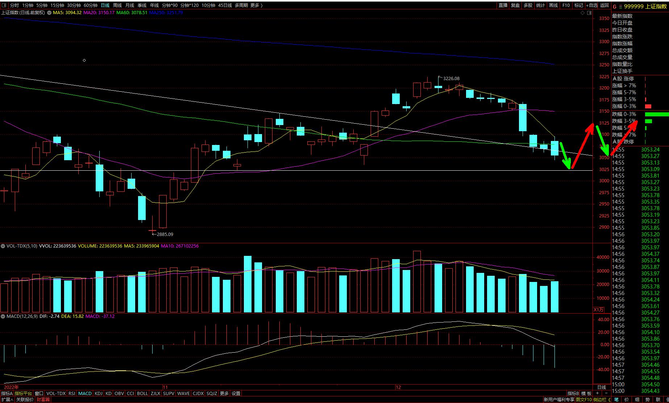
Task: Select the 笔 tick detail tab
Action: pyautogui.click(x=616, y=400)
